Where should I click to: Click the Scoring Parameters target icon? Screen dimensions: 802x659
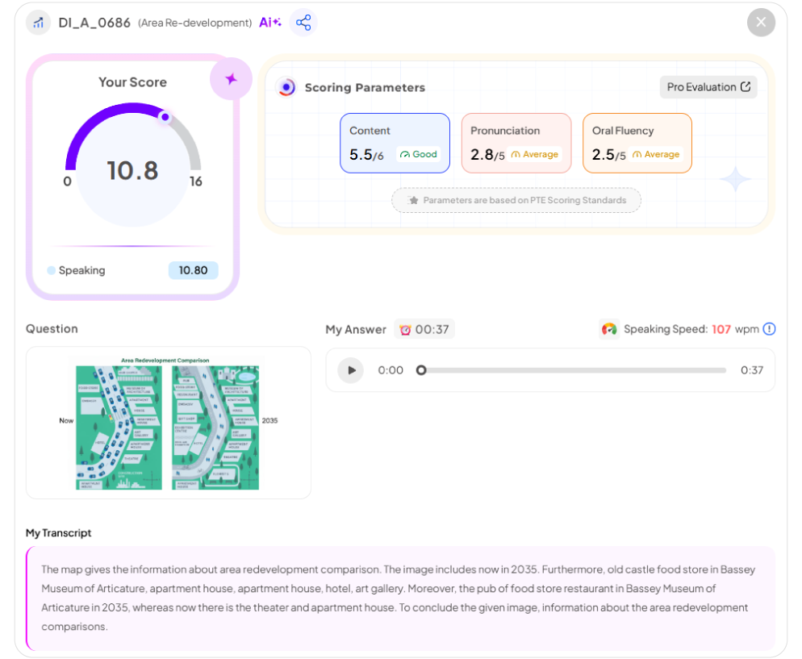click(286, 88)
